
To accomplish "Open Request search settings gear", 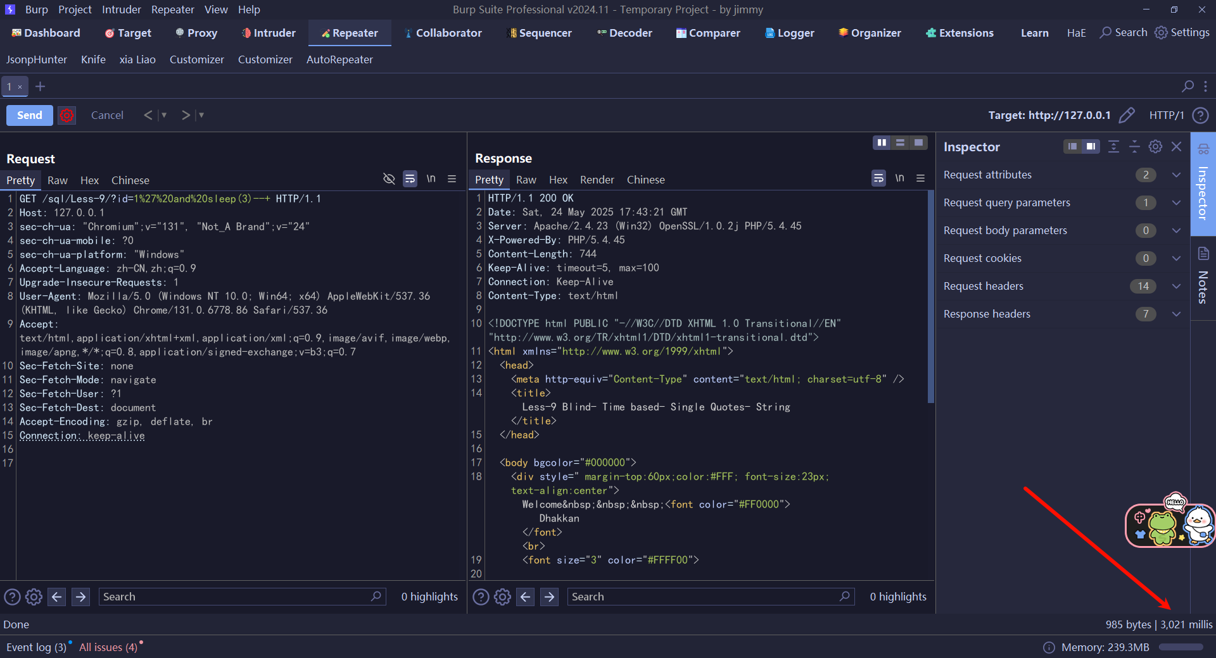I will point(34,597).
